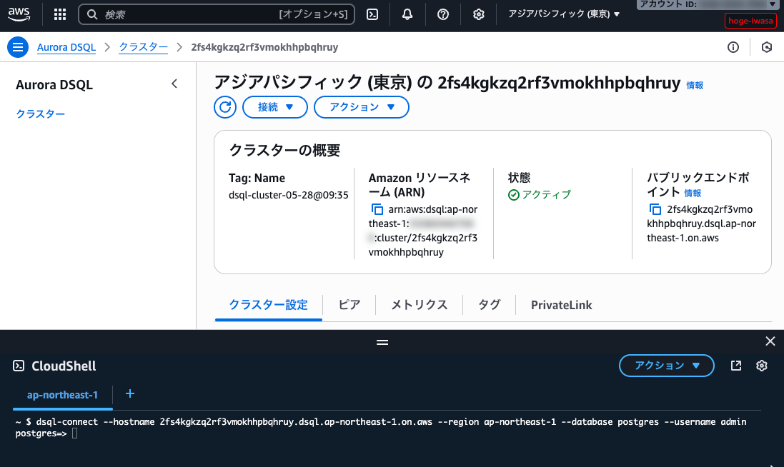Image resolution: width=784 pixels, height=467 pixels.
Task: Go to クラスター breadcrumb link
Action: click(143, 47)
